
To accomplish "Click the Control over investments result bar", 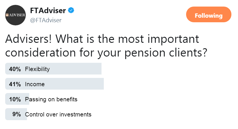I will (16, 114).
